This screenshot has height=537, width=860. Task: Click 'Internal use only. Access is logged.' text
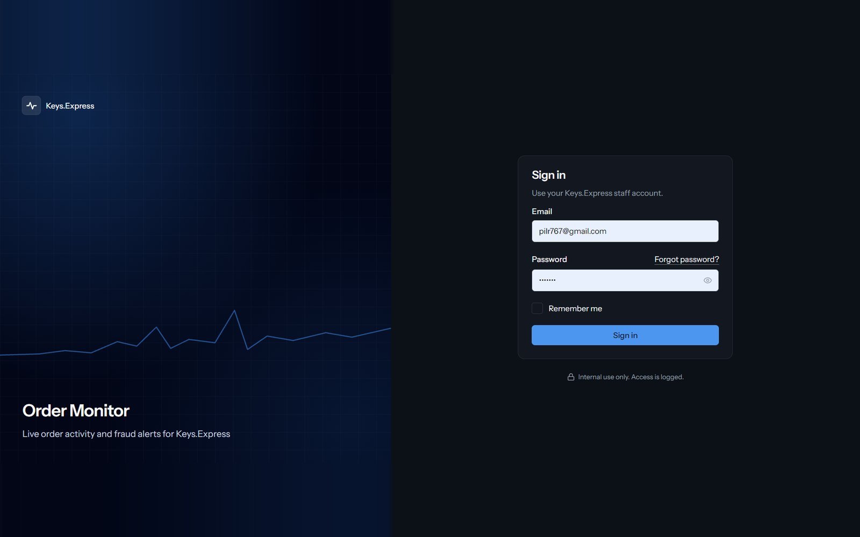630,377
